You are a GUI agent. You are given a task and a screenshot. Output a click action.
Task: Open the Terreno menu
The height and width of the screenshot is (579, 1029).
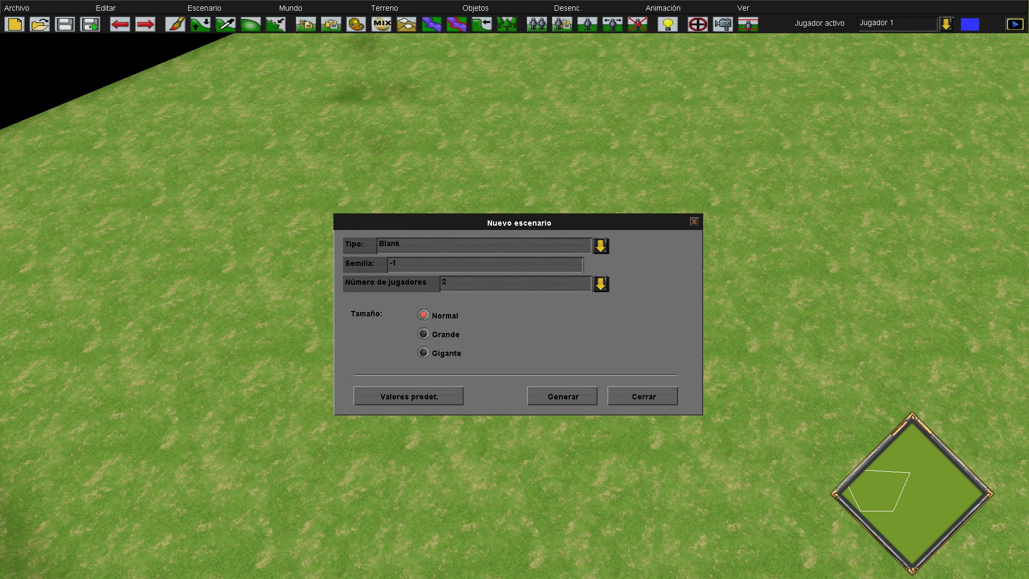pos(384,8)
